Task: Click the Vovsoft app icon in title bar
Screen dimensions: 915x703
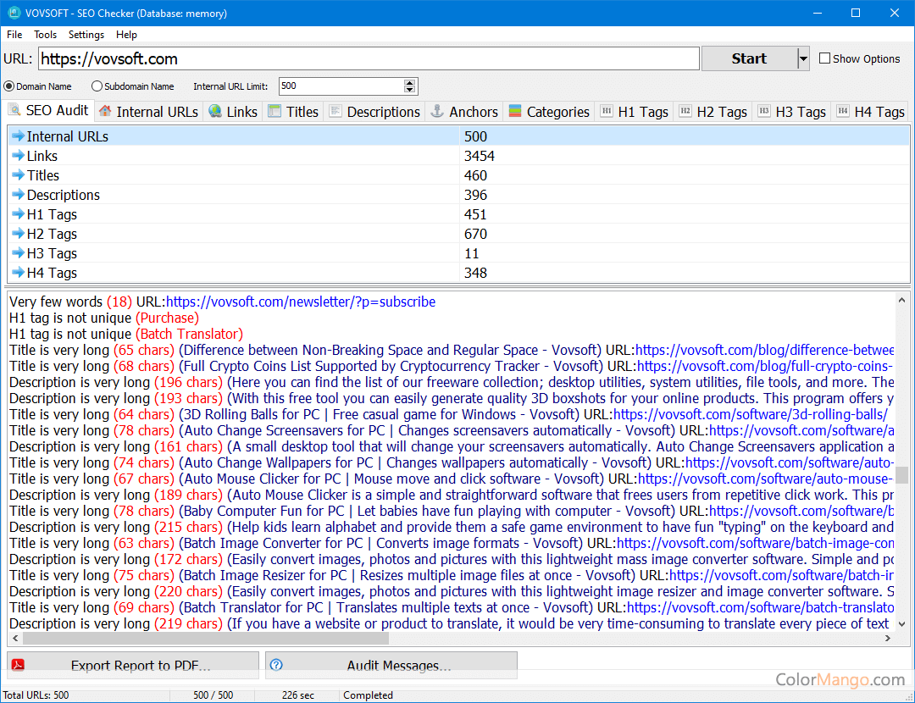Action: click(x=14, y=12)
